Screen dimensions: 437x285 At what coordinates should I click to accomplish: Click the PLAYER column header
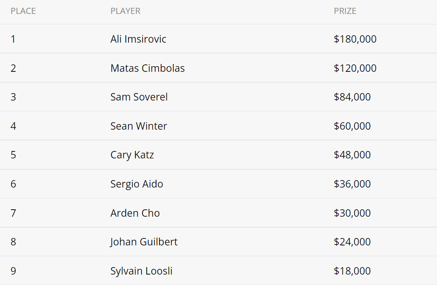tap(125, 11)
